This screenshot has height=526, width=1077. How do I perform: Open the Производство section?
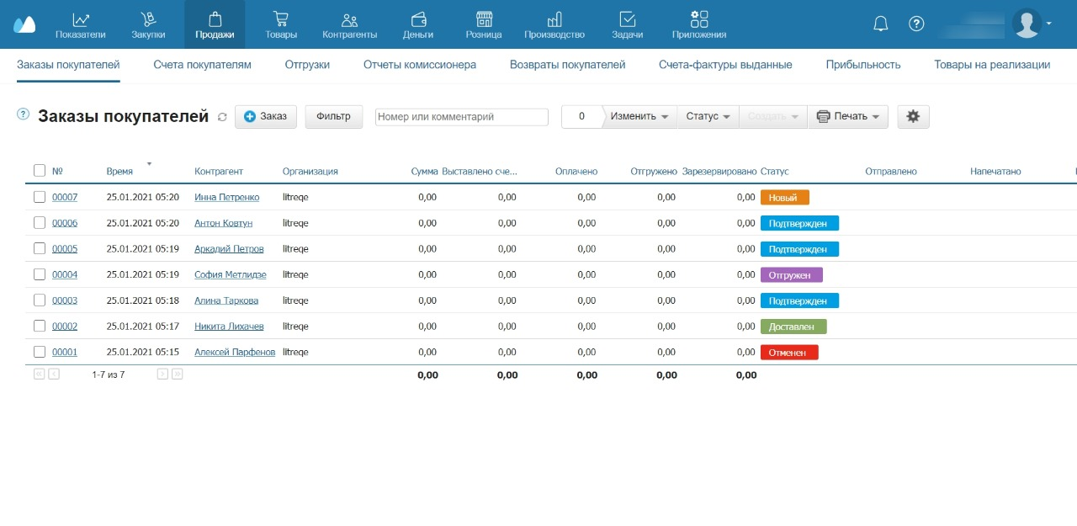click(554, 24)
